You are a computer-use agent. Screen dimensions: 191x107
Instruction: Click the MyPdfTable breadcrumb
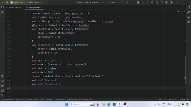[7, 100]
